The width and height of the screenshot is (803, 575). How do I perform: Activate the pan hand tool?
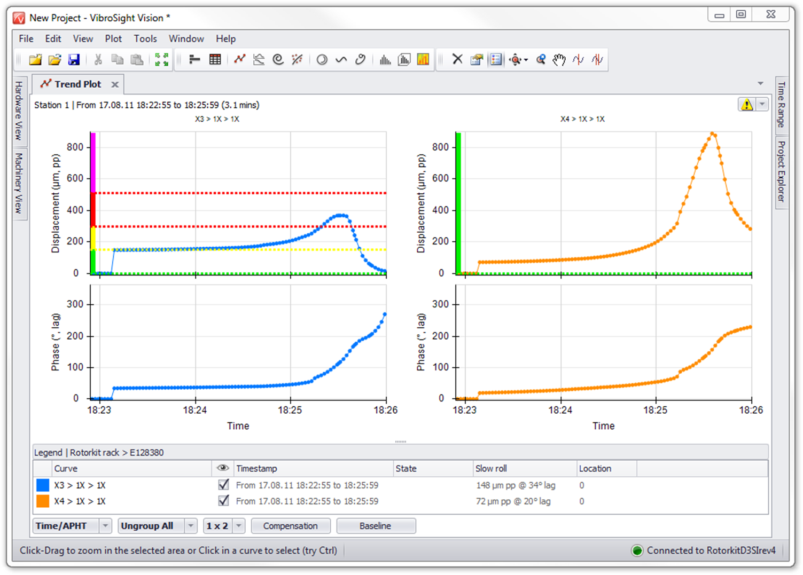tap(559, 59)
